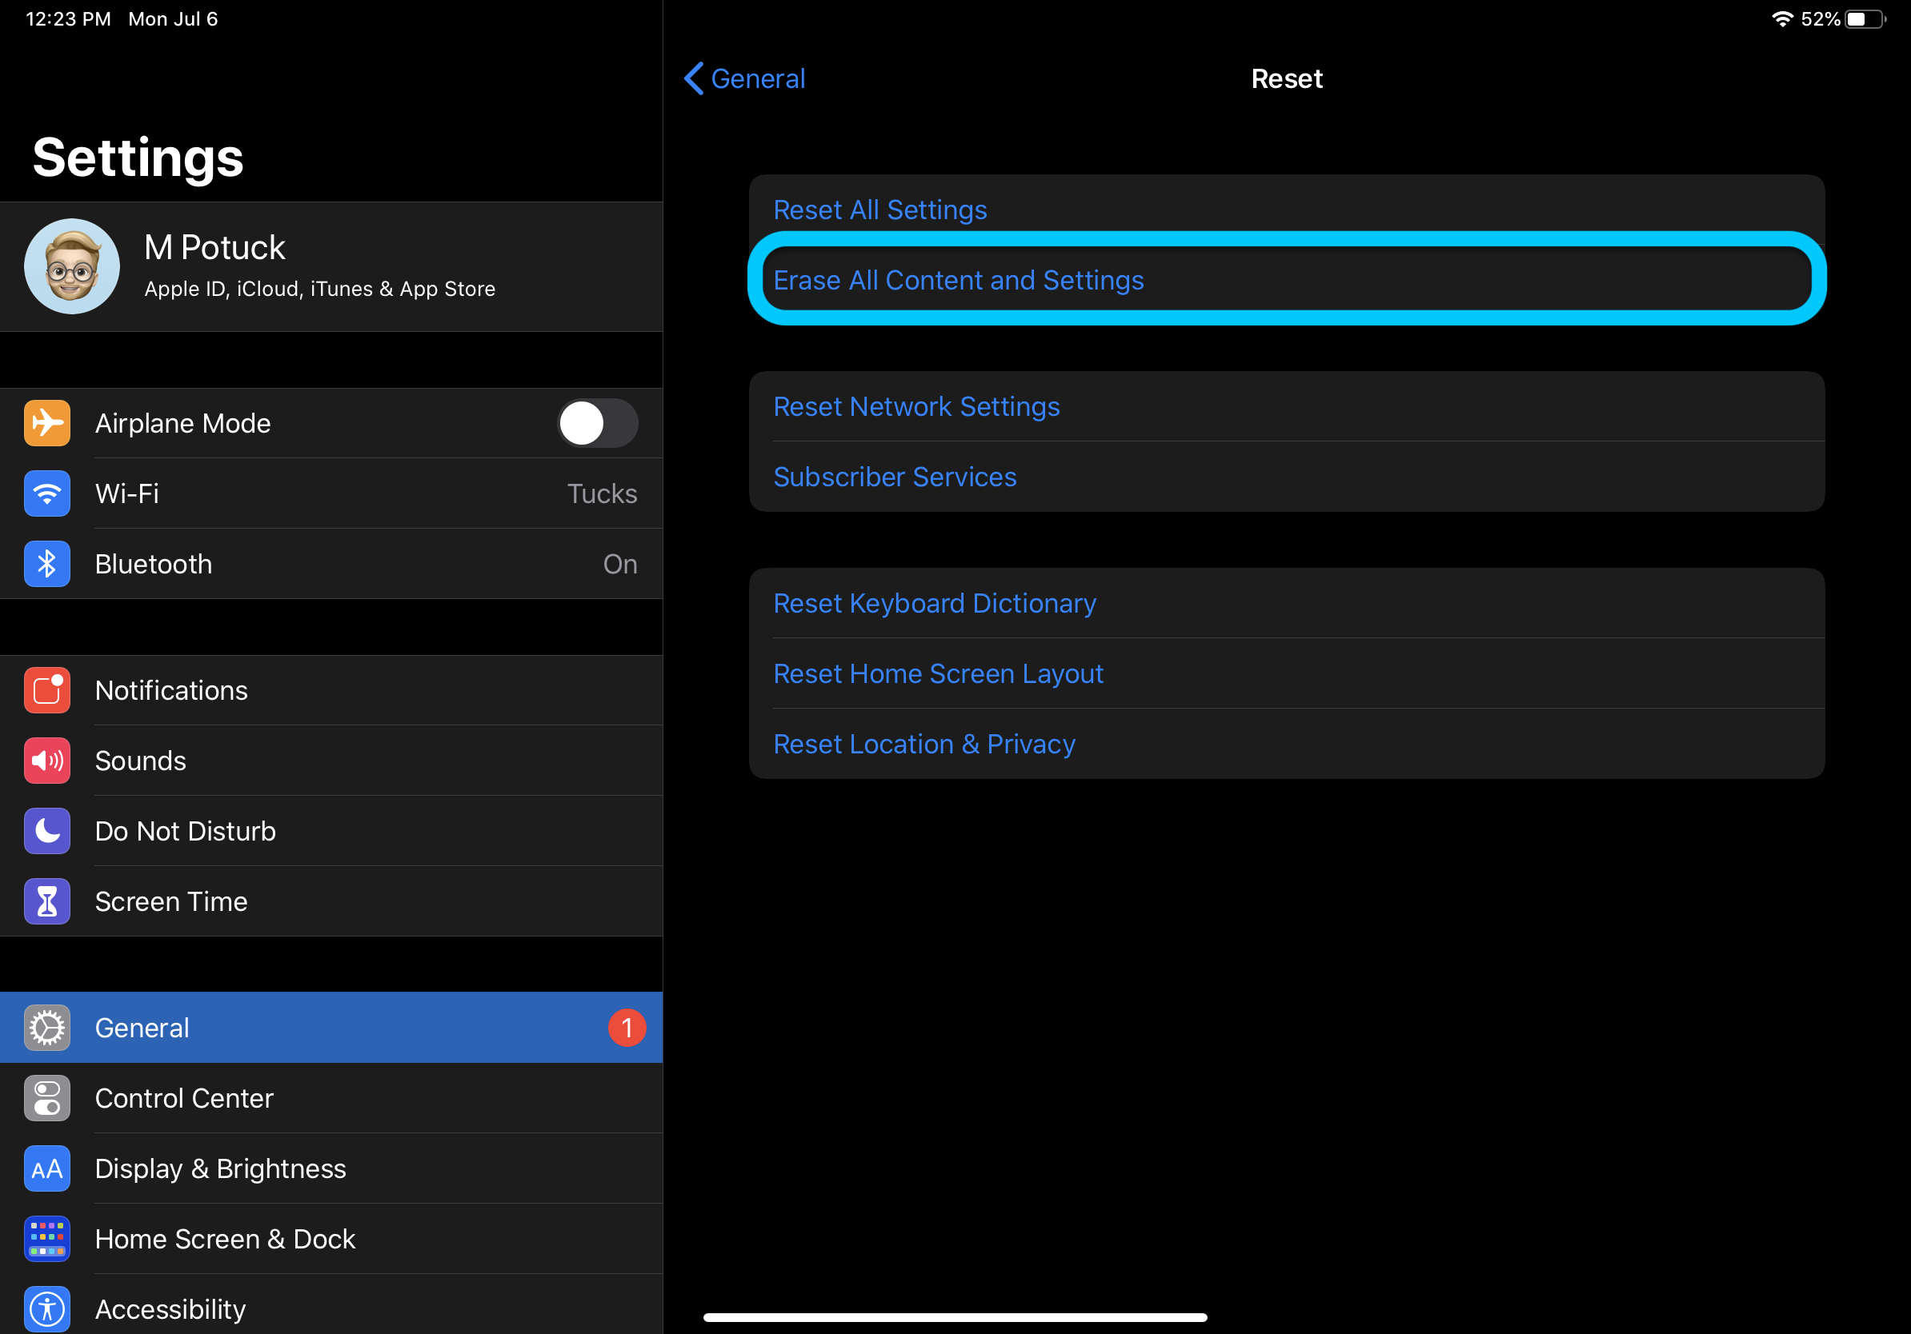1911x1334 pixels.
Task: Click the Bluetooth settings icon
Action: (x=47, y=563)
